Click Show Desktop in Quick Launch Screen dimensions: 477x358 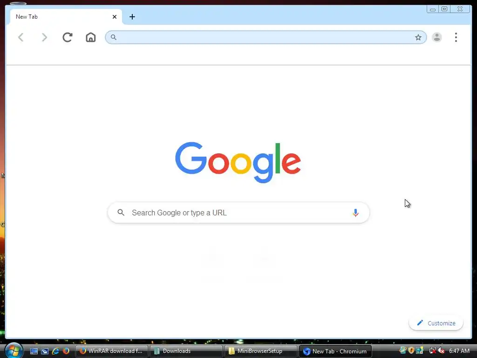pyautogui.click(x=34, y=351)
